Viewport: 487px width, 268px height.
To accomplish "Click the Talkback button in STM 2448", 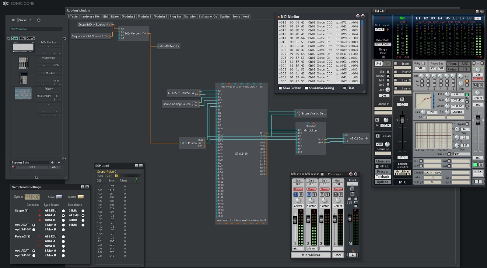I will 383,177.
